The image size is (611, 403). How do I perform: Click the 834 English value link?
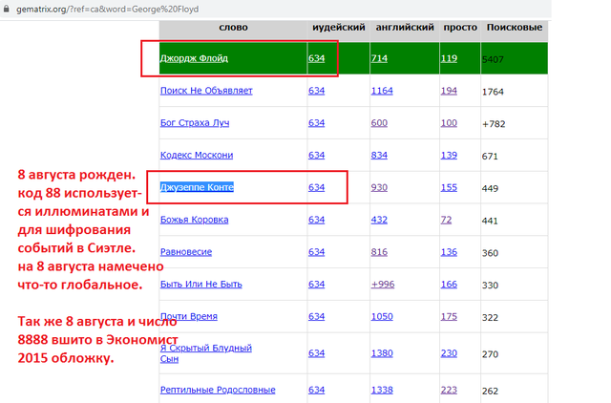tap(379, 155)
